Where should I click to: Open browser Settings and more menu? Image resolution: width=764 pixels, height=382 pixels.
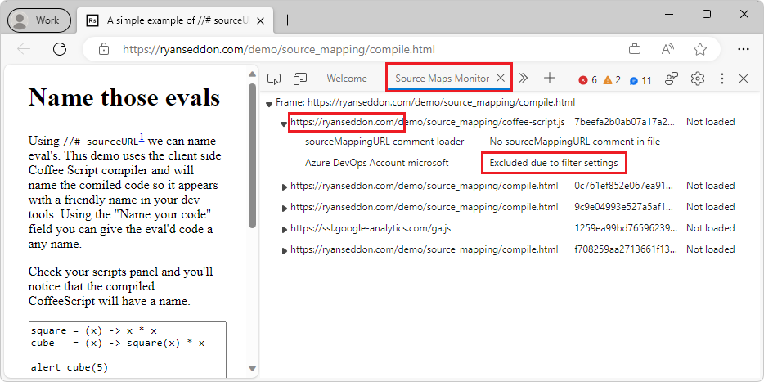pyautogui.click(x=744, y=49)
